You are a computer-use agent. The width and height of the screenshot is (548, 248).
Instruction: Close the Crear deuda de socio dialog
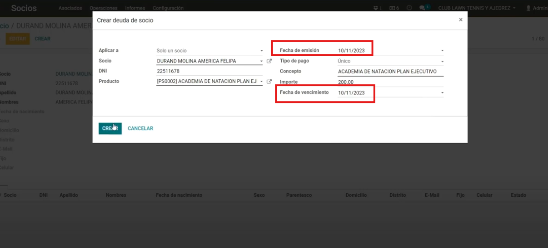pos(460,20)
